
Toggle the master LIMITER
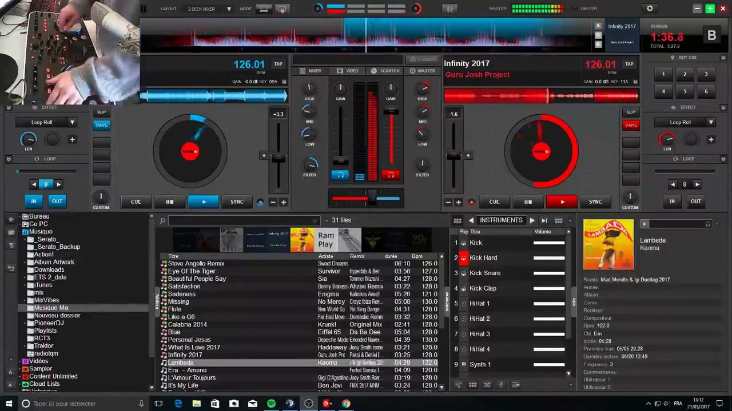tap(588, 9)
